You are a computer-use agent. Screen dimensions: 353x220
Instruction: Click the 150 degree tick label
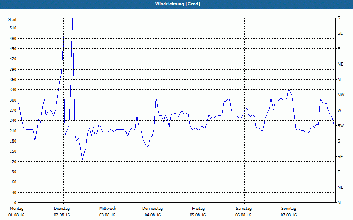coord(13,151)
